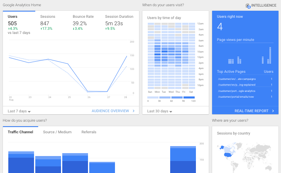This screenshot has width=281, height=173.
Task: Open the Intelligence panel icon
Action: 248,6
